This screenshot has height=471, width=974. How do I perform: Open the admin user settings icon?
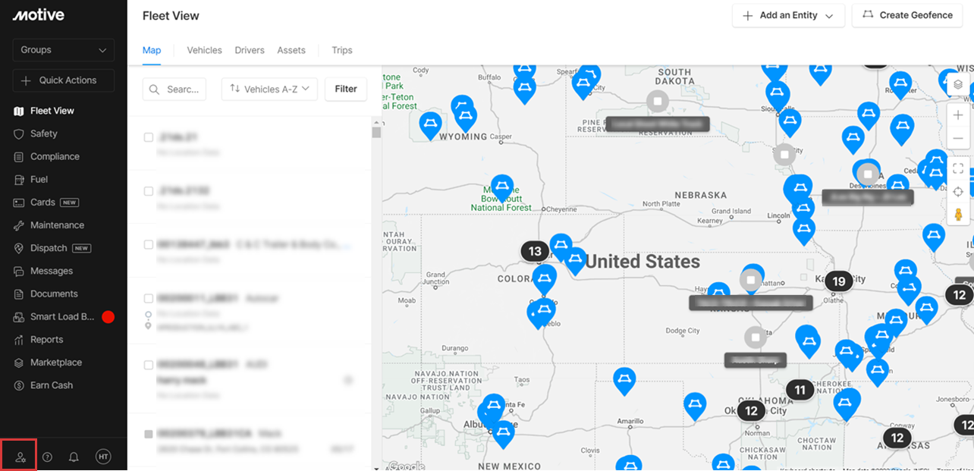[20, 457]
